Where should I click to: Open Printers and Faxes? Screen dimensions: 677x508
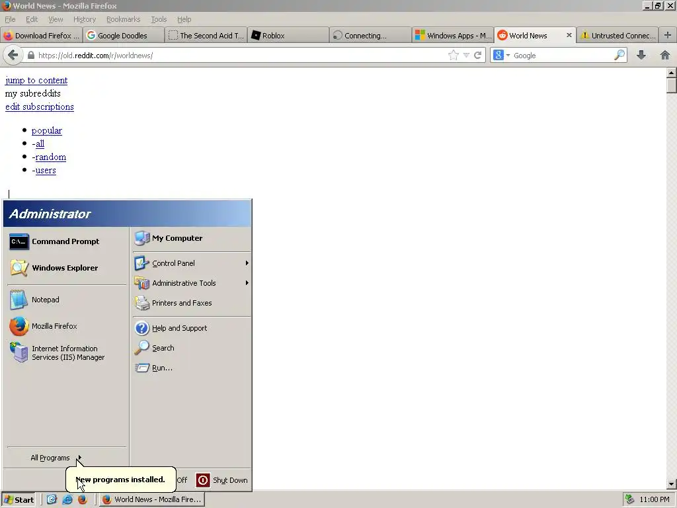tap(191, 303)
